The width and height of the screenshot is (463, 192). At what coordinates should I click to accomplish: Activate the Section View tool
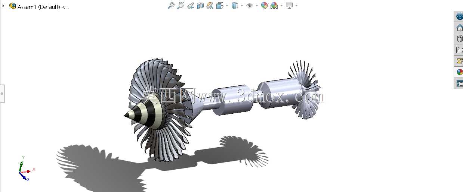click(200, 6)
